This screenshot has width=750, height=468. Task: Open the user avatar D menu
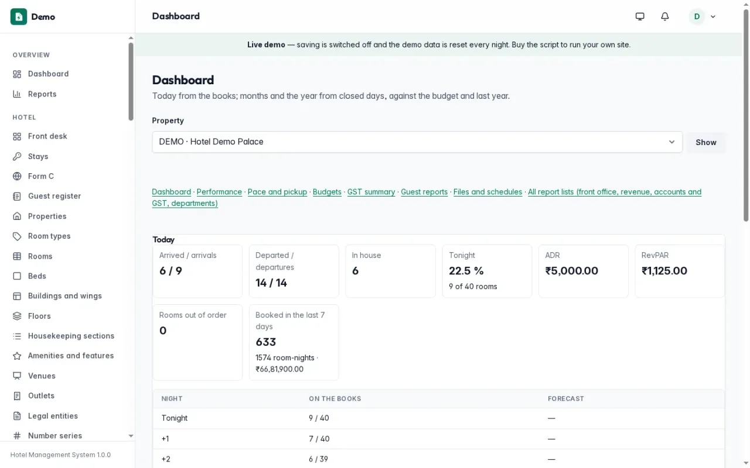[697, 16]
